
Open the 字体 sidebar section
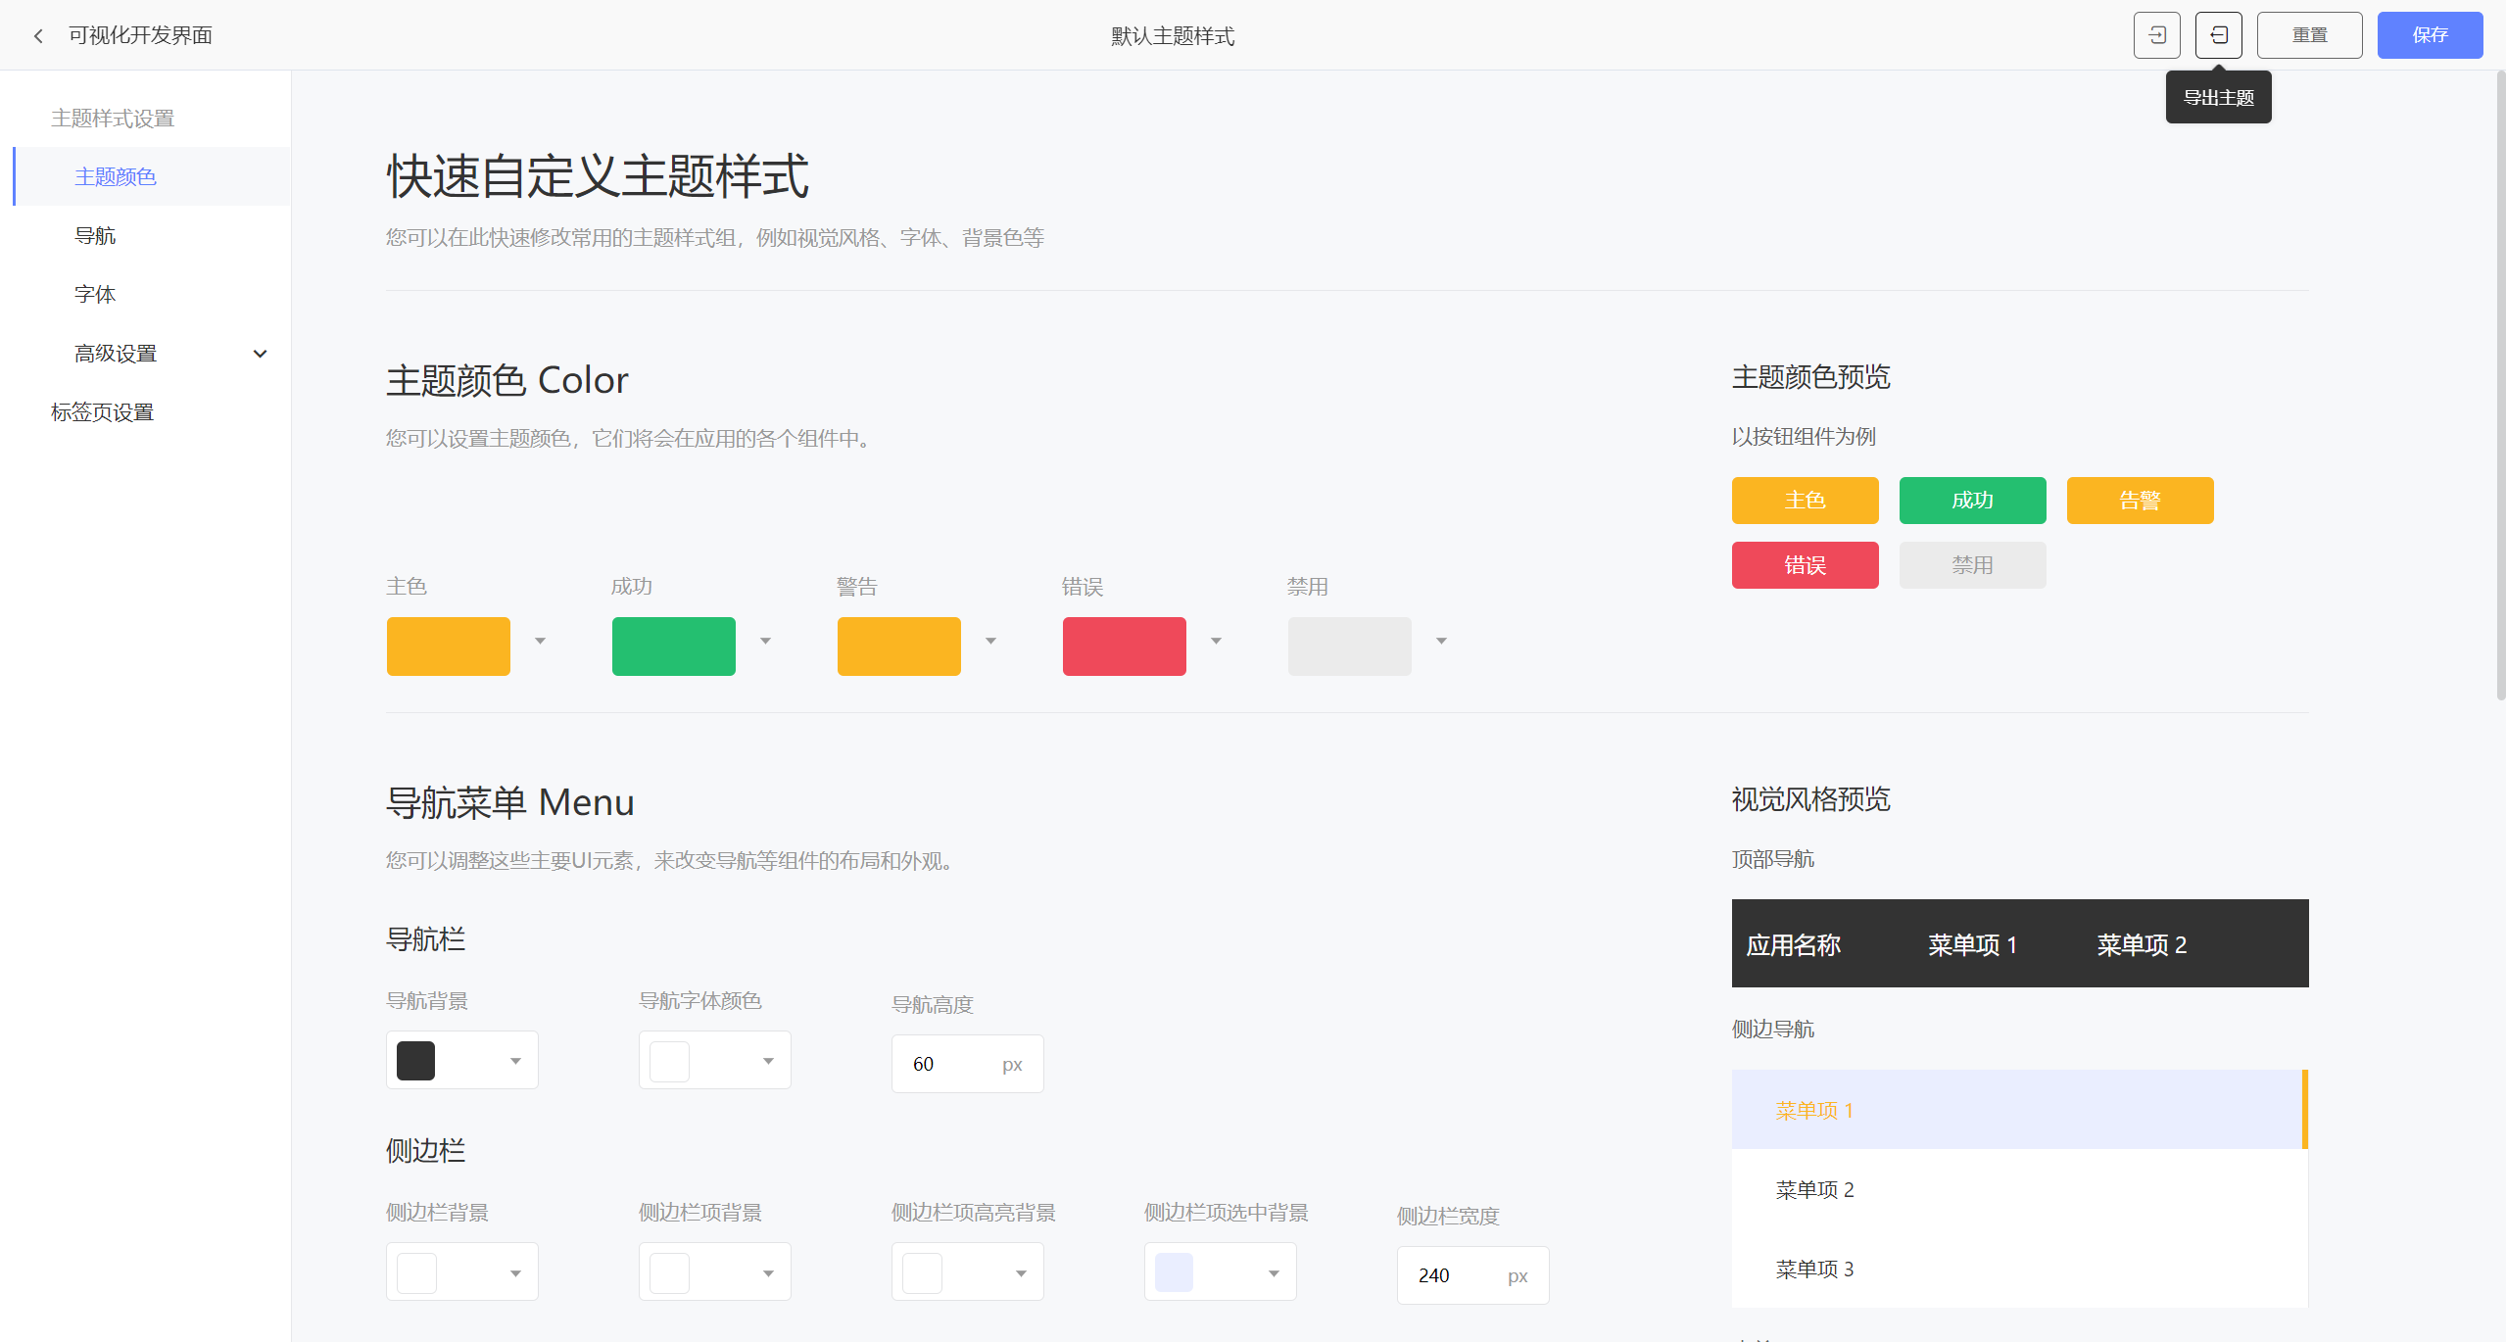tap(152, 294)
